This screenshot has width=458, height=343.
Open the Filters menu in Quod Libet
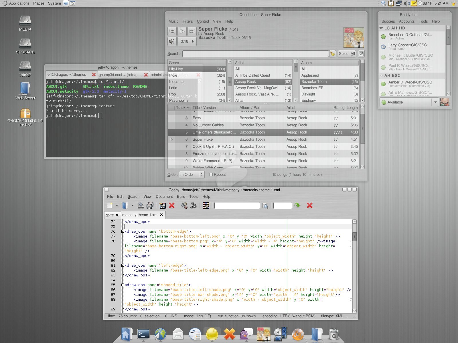tap(187, 21)
